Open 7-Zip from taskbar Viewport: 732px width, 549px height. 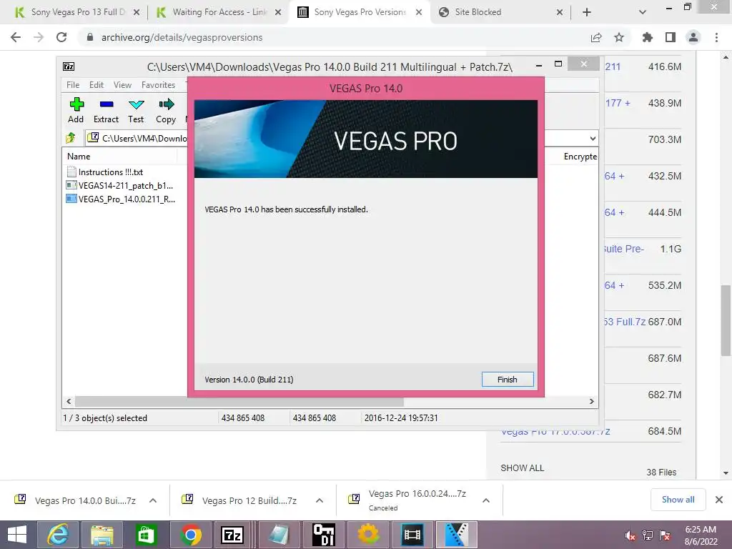pyautogui.click(x=232, y=535)
